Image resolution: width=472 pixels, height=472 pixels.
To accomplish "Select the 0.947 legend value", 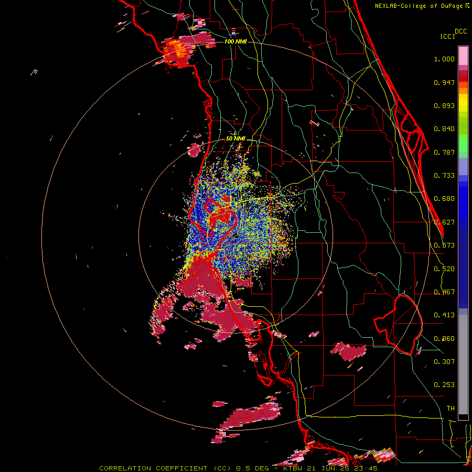I will (x=444, y=82).
